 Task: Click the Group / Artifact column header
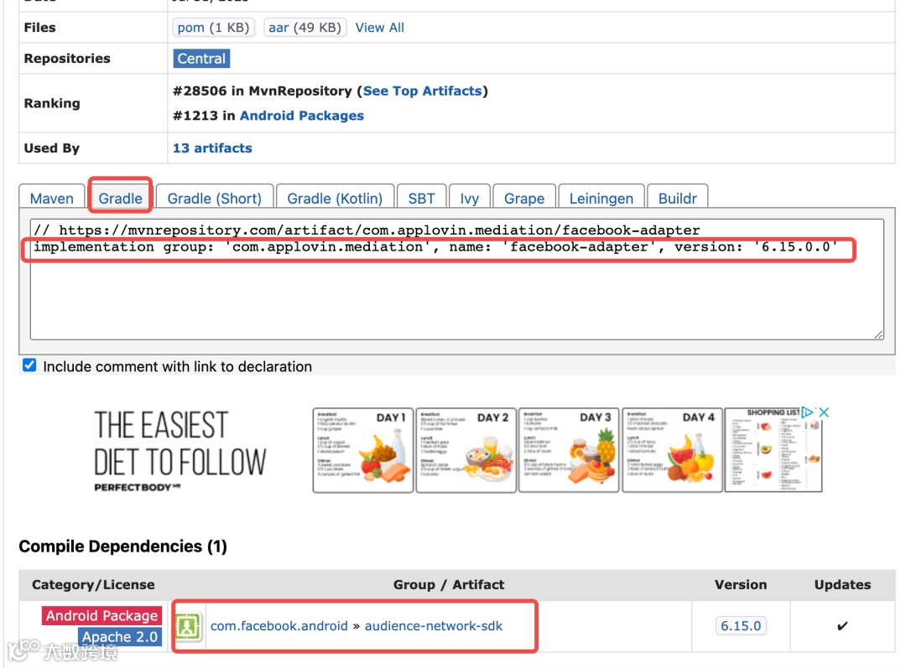[448, 584]
